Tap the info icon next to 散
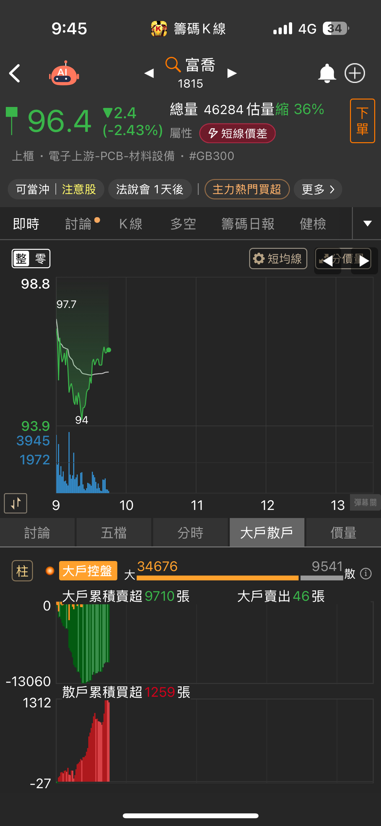The height and width of the screenshot is (826, 381). click(366, 574)
